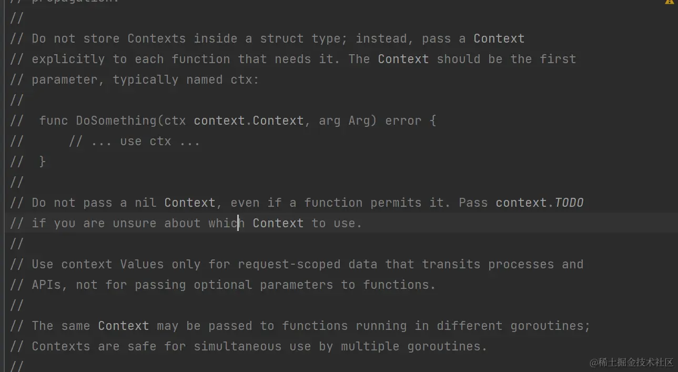Viewport: 678px width, 372px height.
Task: Jump to the context.TODO reference
Action: tap(539, 203)
